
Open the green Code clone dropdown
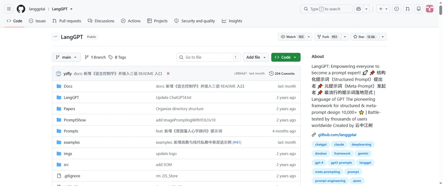(286, 57)
